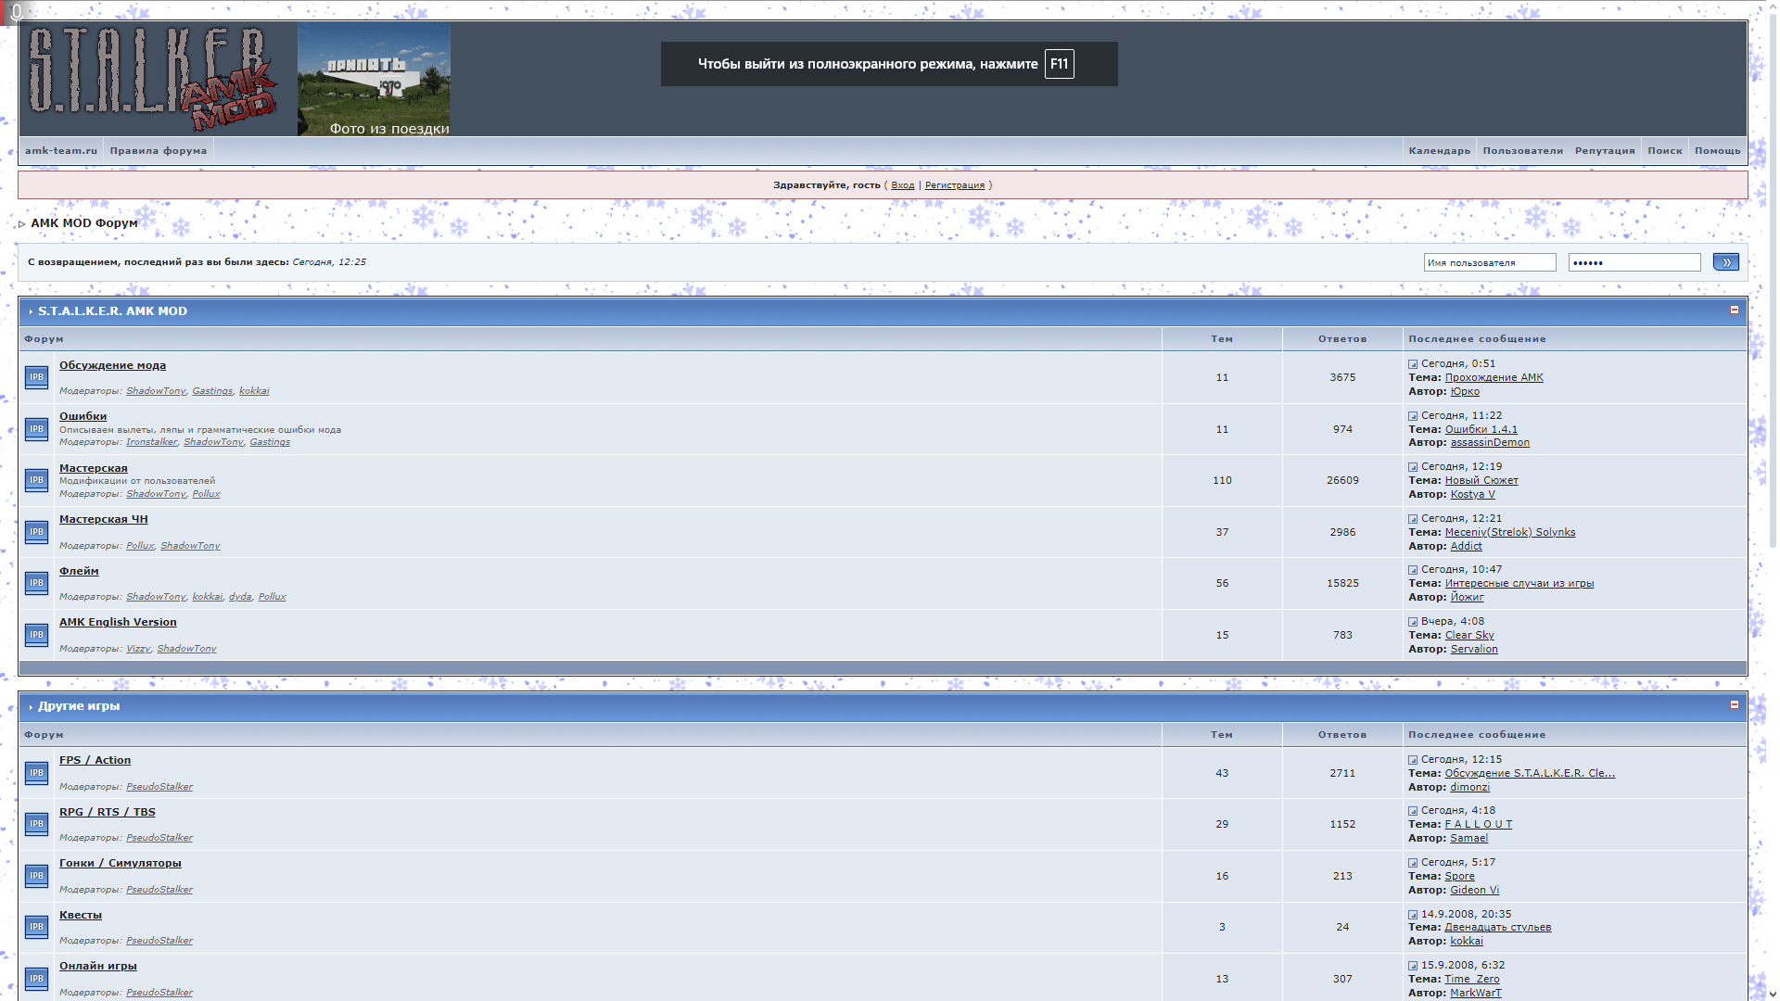Open moderator PseudoStalker link under FPS / Action
Image resolution: width=1780 pixels, height=1001 pixels.
[159, 787]
